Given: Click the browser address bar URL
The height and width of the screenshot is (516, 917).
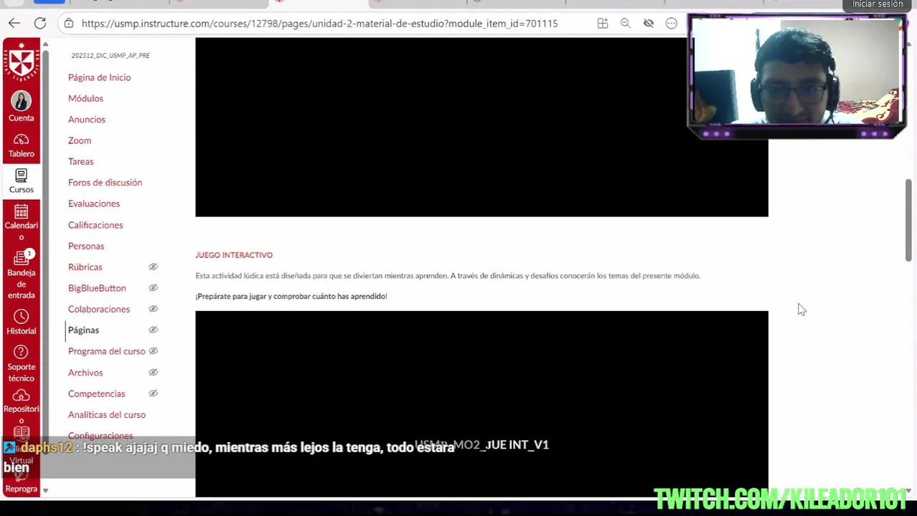Looking at the screenshot, I should click(x=319, y=24).
